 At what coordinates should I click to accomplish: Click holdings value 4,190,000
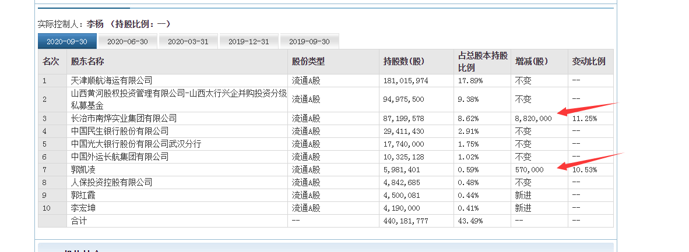(402, 208)
